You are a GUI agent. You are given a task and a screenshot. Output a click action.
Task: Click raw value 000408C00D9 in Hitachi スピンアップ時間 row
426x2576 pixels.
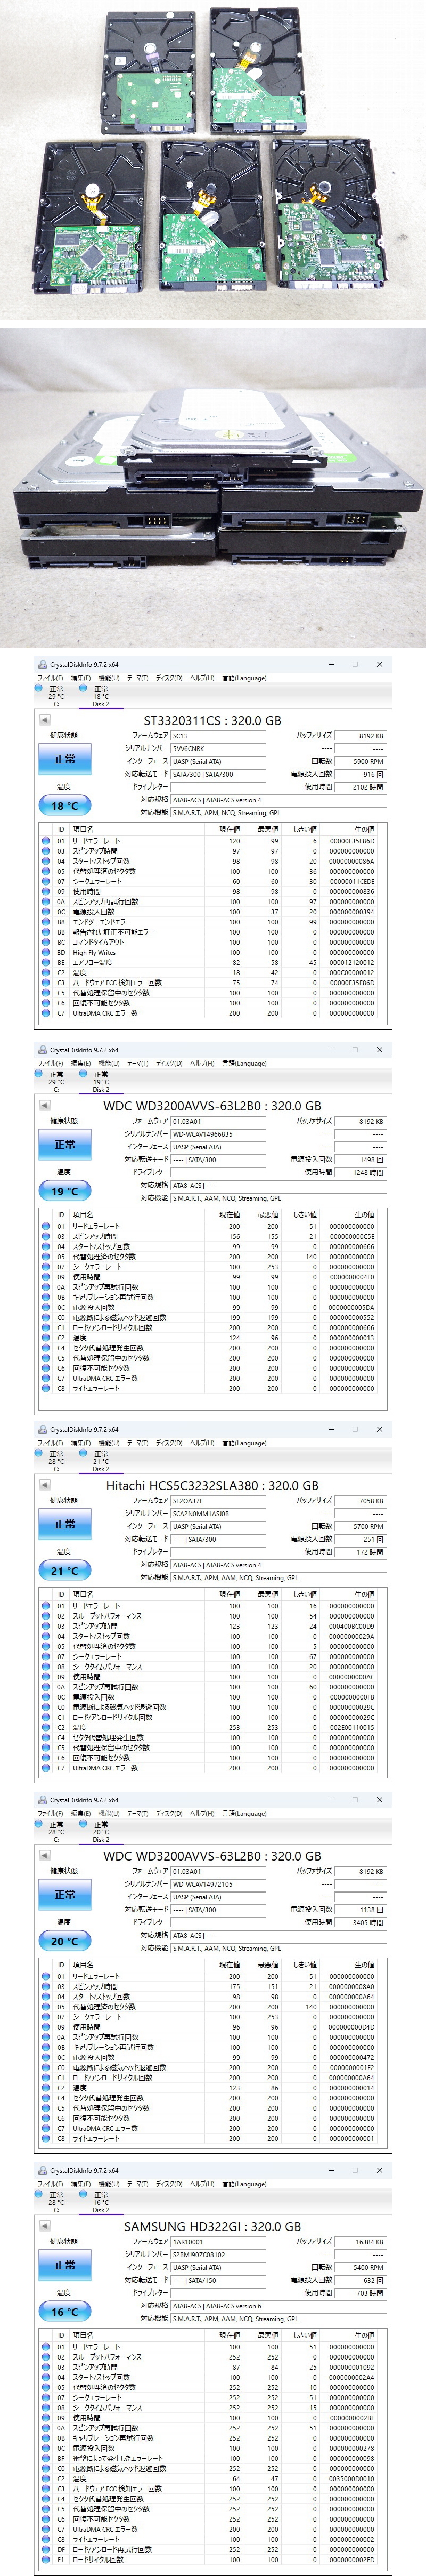click(352, 1626)
